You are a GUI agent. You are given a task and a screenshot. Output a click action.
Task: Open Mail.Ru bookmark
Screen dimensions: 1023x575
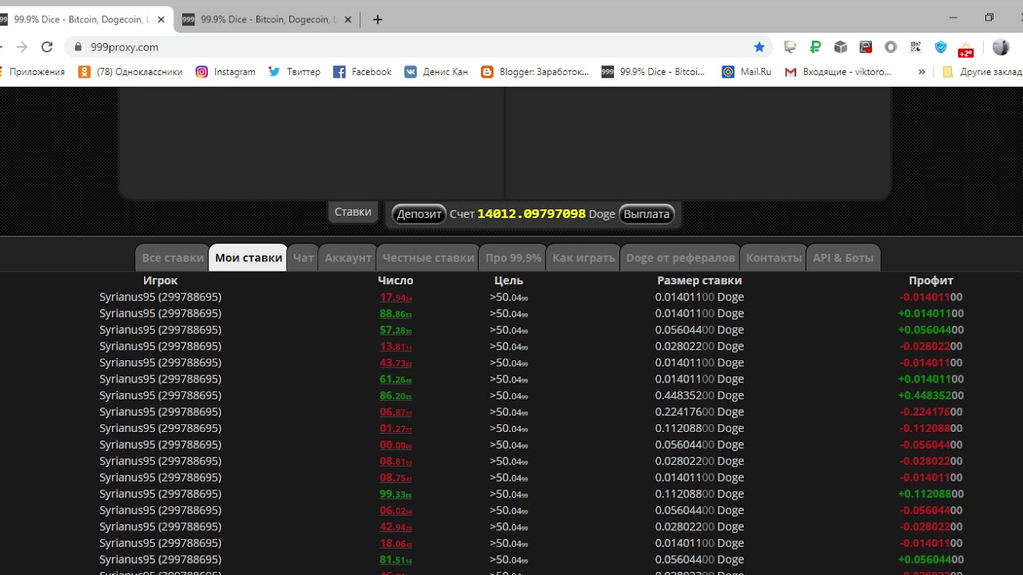(x=746, y=72)
